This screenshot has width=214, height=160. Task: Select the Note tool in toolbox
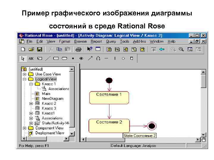tap(40, 58)
